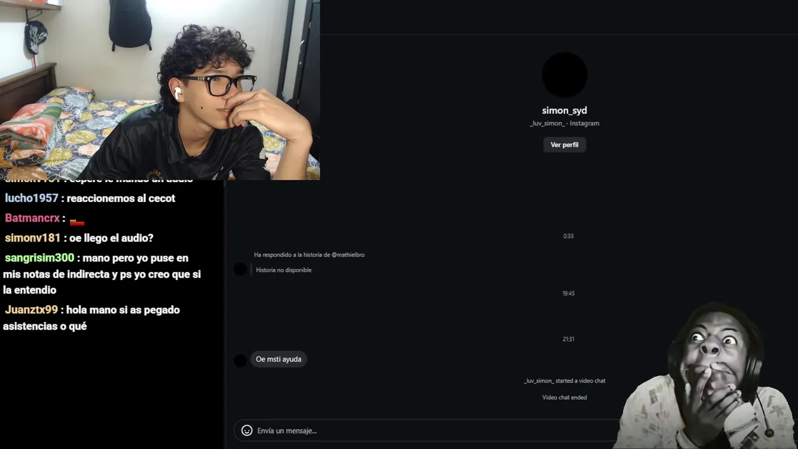Image resolution: width=798 pixels, height=449 pixels.
Task: Click the red emote in Batmancrx's message
Action: point(77,221)
